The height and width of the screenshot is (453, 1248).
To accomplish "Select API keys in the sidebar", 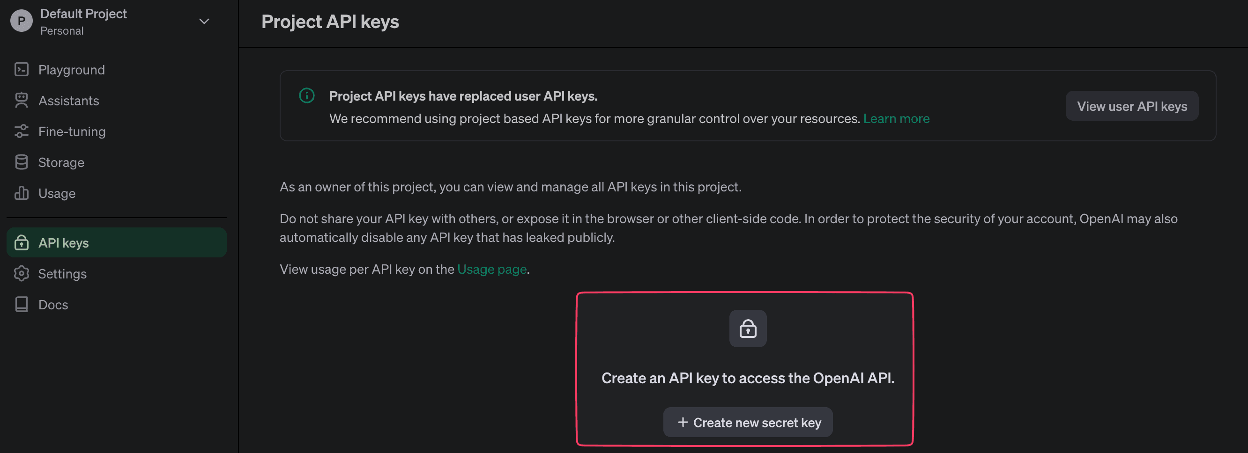I will [116, 242].
